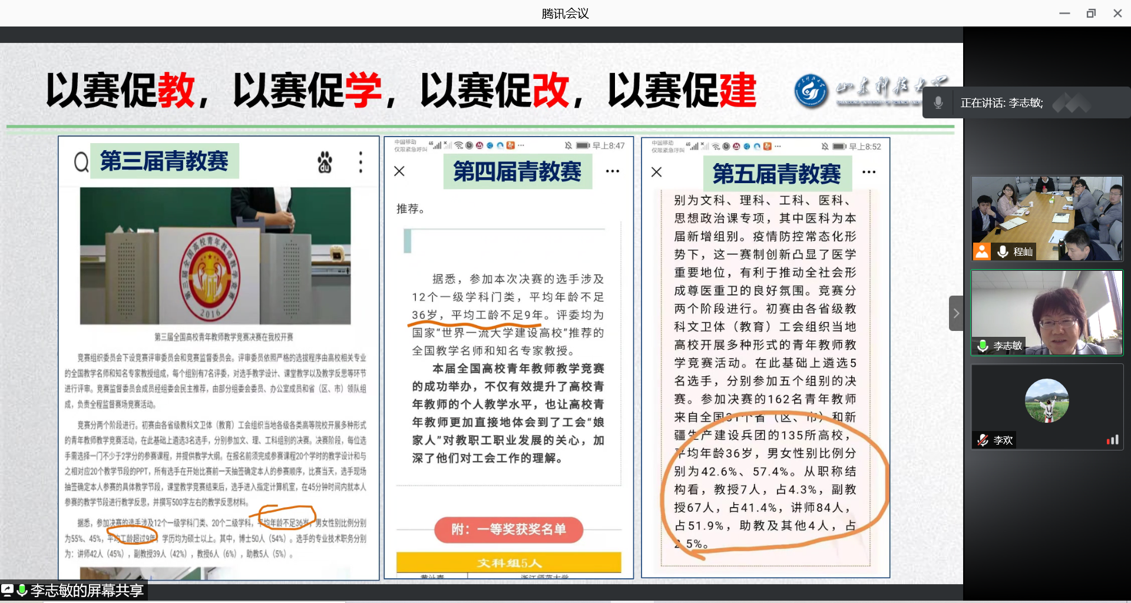
Task: Toggle the green microphone icon beside 李志敏
Action: coord(983,346)
